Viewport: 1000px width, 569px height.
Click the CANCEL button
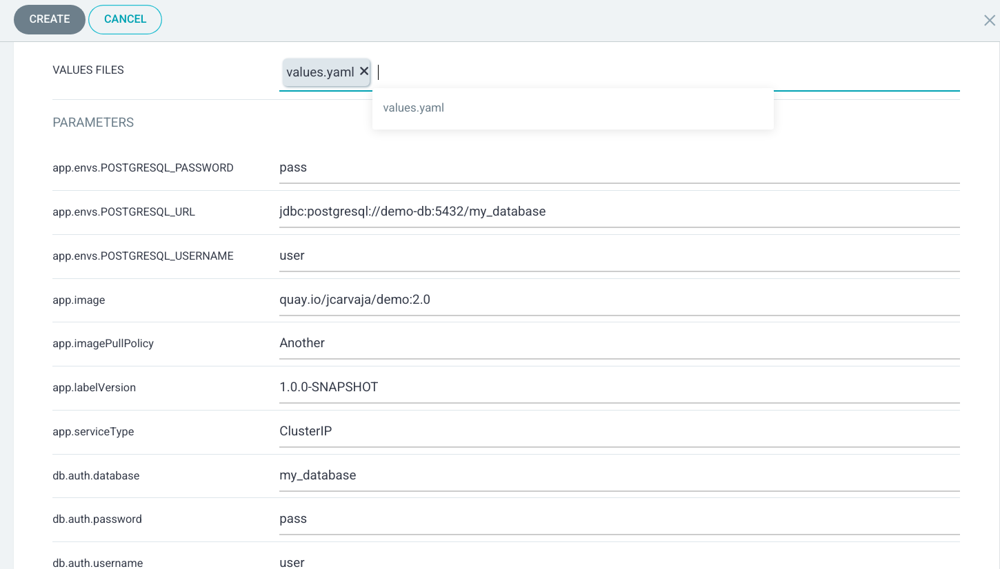[125, 19]
